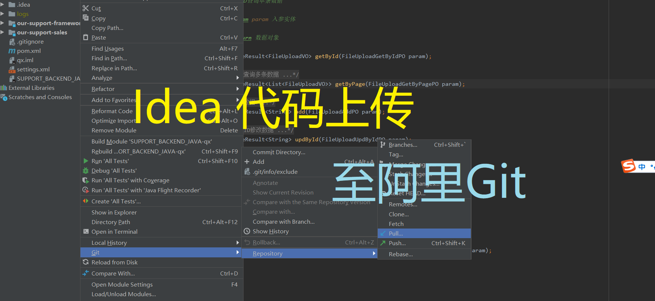Expand the our-support-framework module

(x=3, y=23)
